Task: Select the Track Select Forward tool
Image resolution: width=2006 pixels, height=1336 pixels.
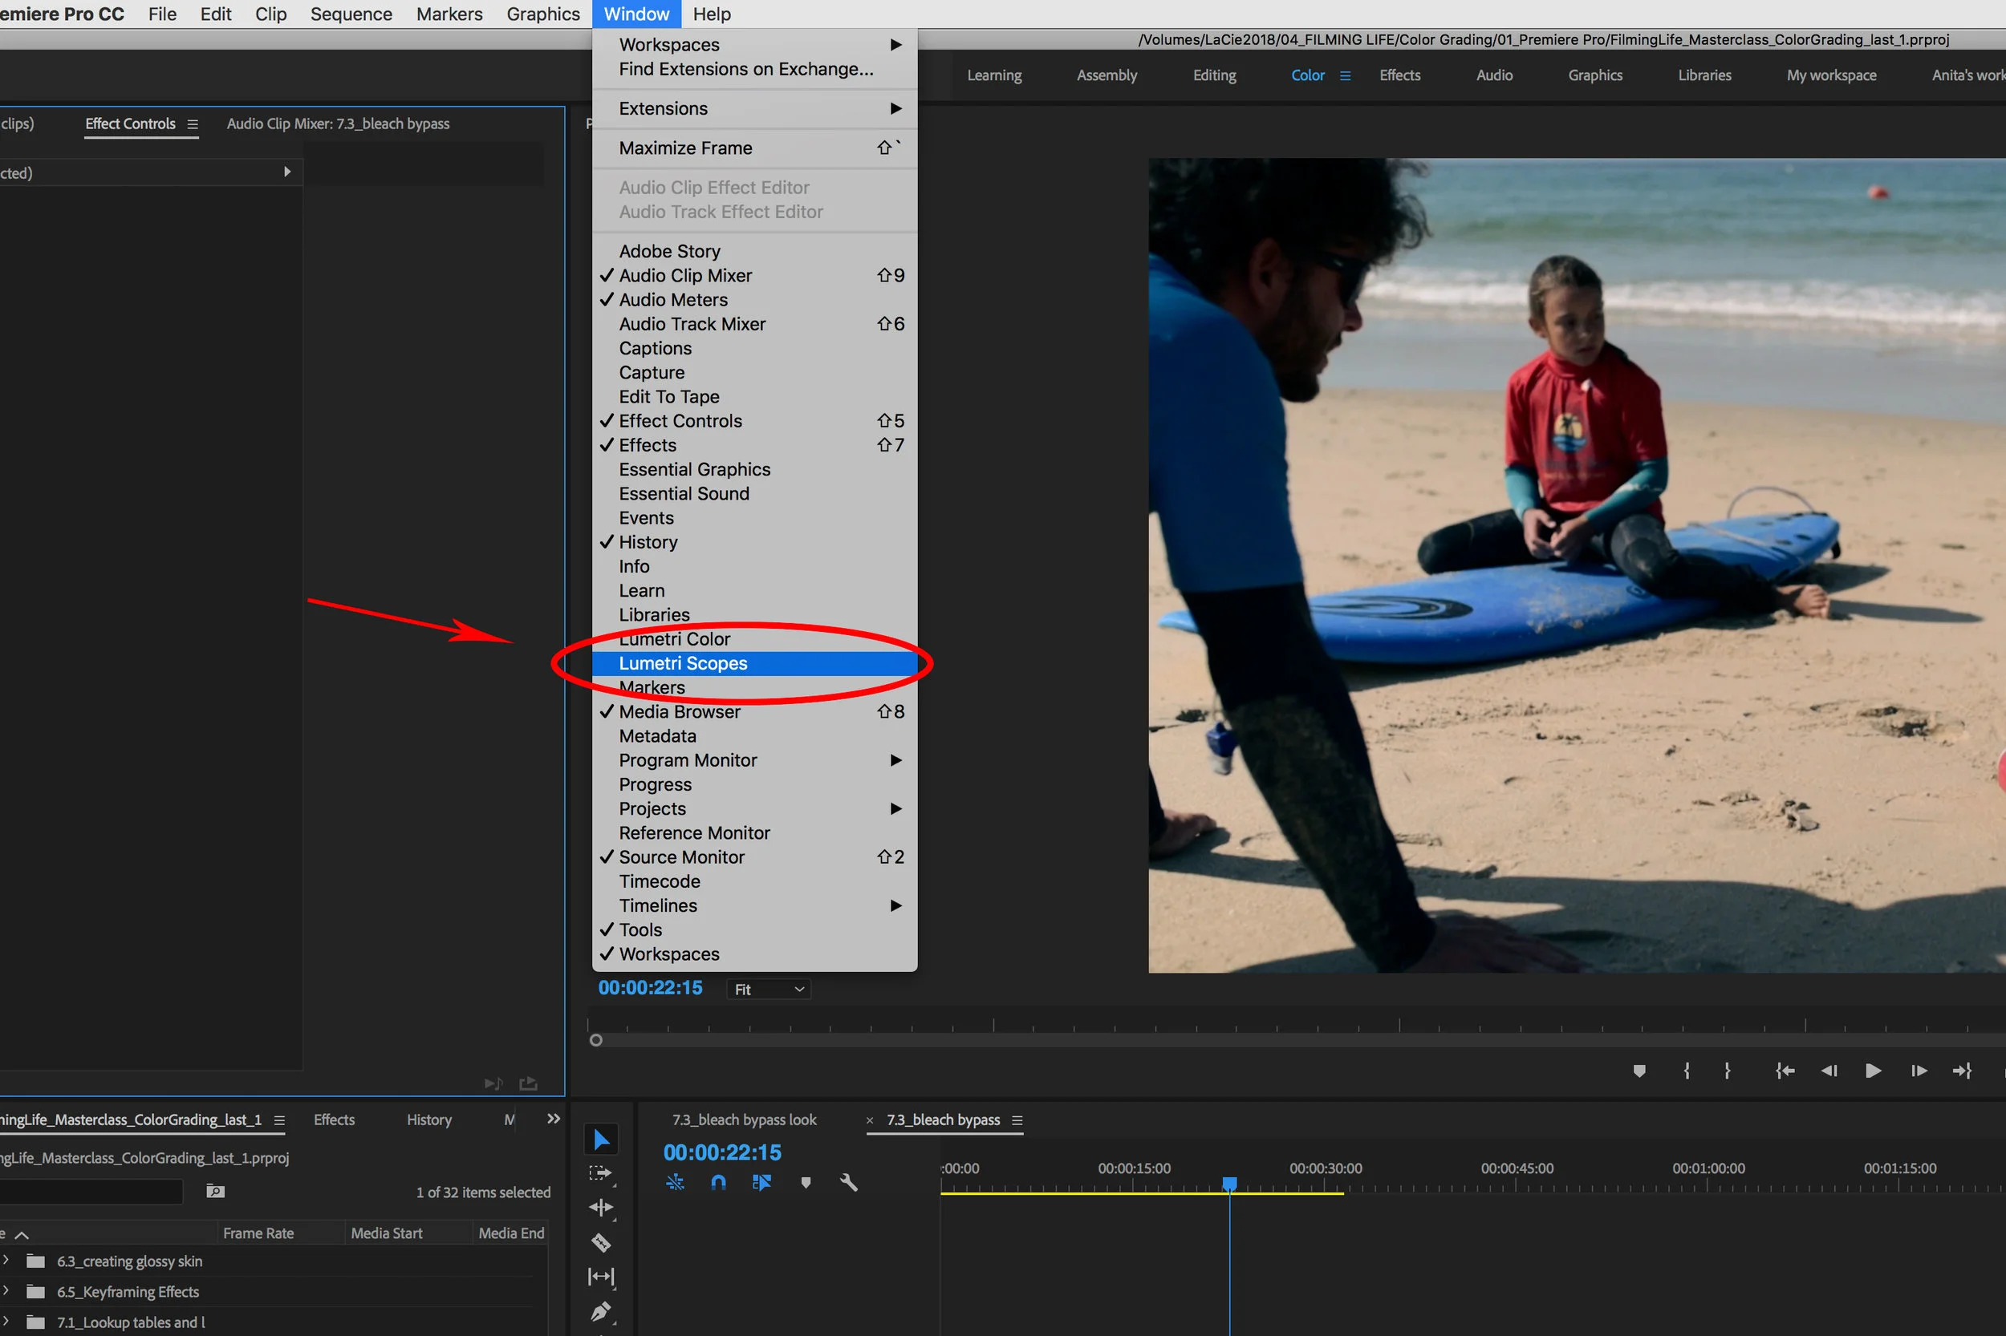Action: point(600,1174)
